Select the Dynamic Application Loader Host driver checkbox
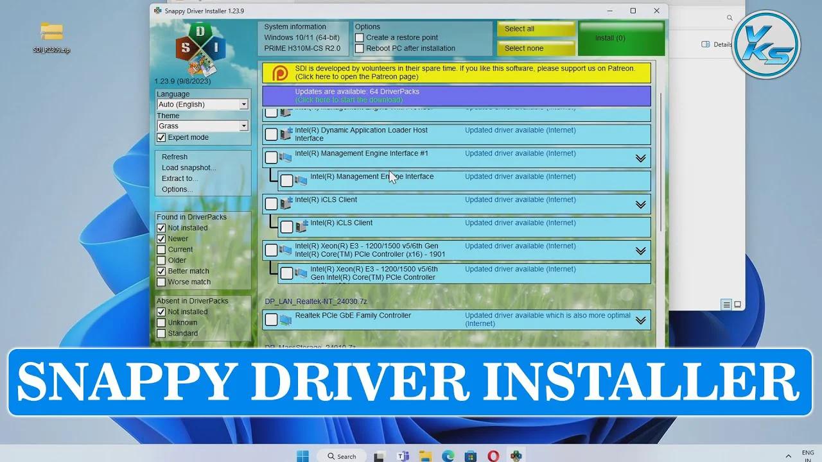The image size is (822, 462). tap(271, 134)
